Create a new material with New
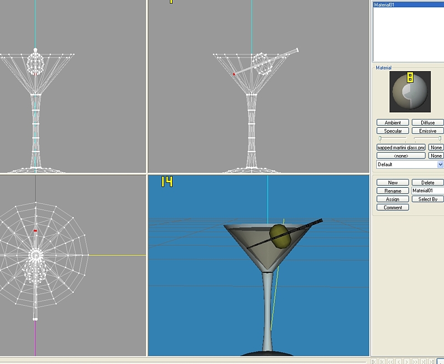Viewport: 444px width, 364px height. coord(392,182)
